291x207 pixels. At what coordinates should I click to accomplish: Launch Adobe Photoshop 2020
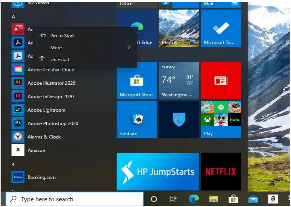click(52, 123)
